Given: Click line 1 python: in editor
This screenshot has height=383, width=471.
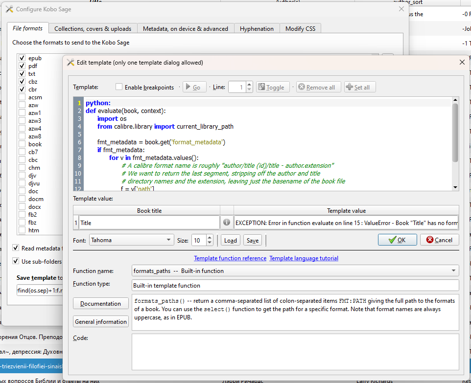Looking at the screenshot, I should tap(98, 103).
